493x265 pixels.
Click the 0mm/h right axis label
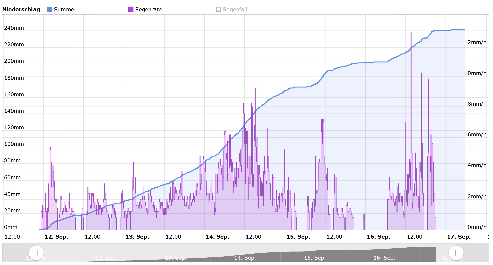click(477, 227)
